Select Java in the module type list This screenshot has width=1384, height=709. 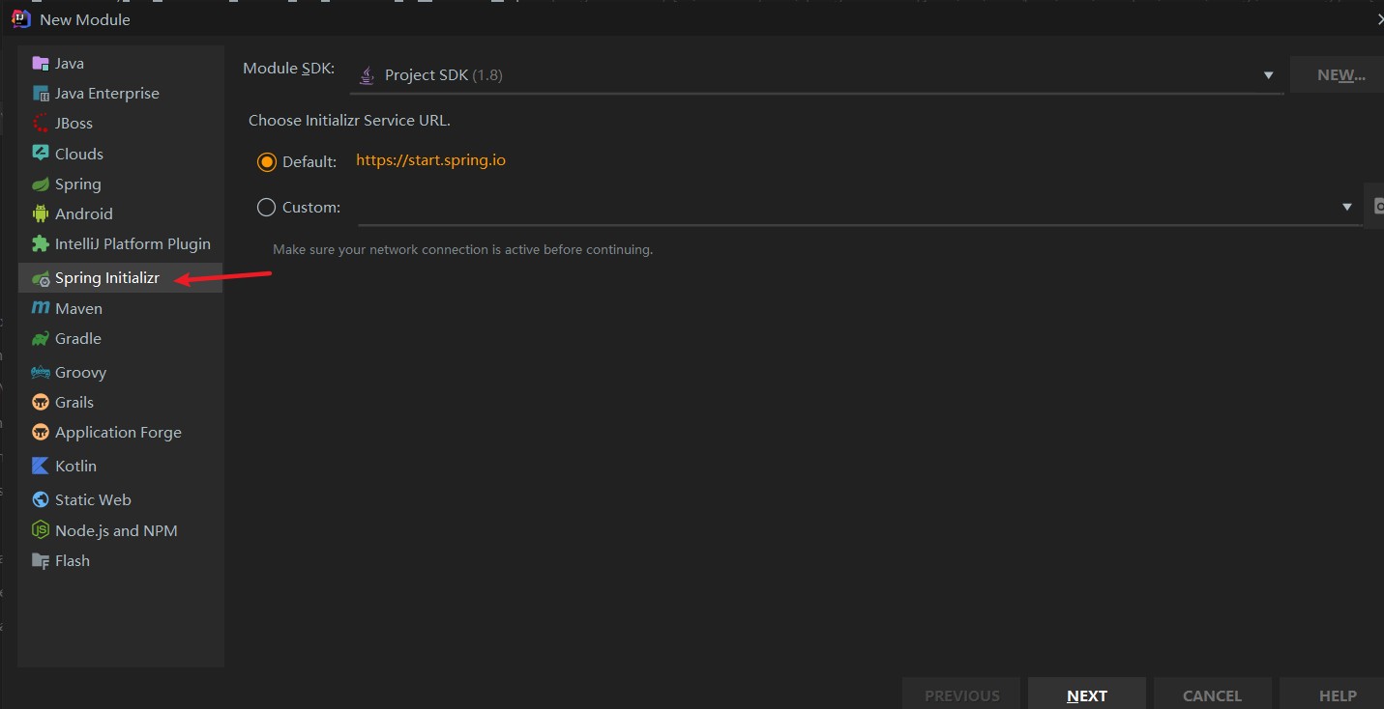[x=120, y=63]
